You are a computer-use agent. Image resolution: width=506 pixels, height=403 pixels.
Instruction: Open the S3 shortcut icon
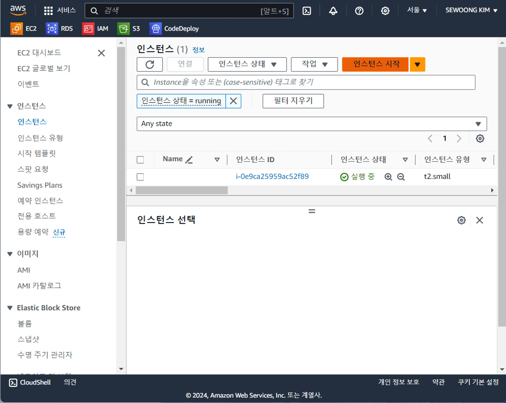coord(123,29)
